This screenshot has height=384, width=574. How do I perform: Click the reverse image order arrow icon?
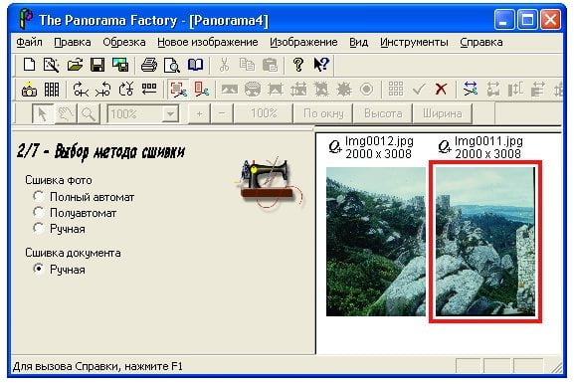149,89
